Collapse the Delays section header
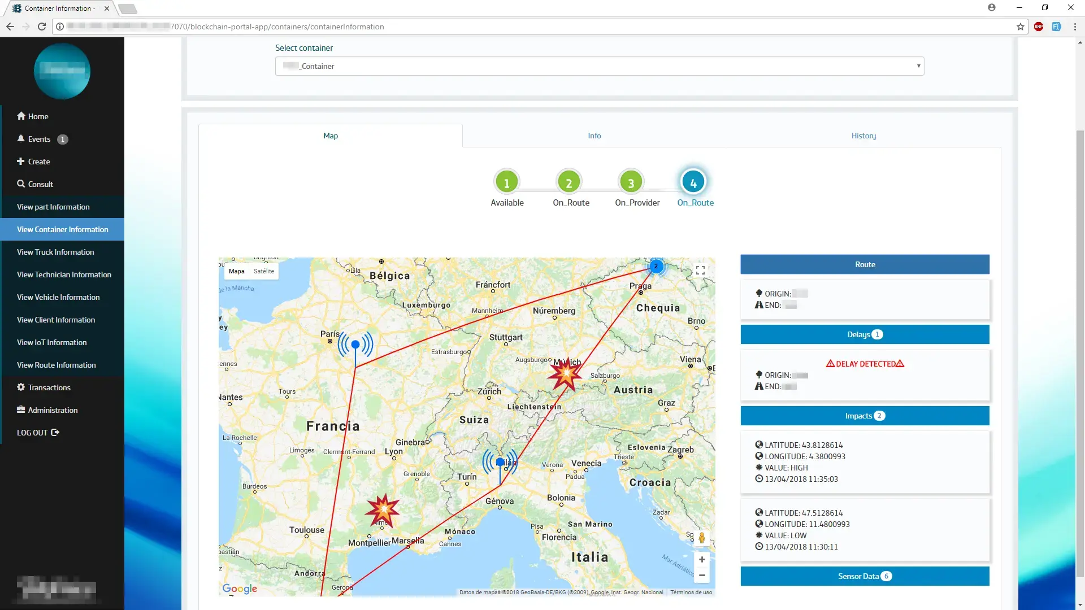The height and width of the screenshot is (610, 1085). pos(864,334)
